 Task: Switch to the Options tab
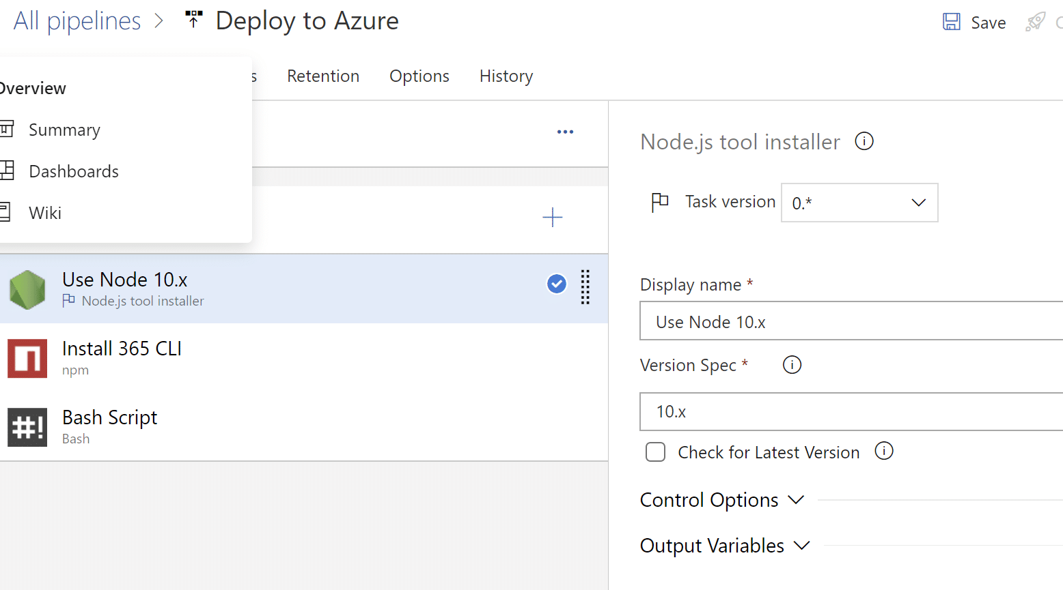pyautogui.click(x=419, y=76)
